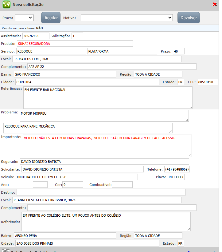This screenshot has height=252, width=222.
Task: Click the Prazo field showing 40
Action: [178, 51]
